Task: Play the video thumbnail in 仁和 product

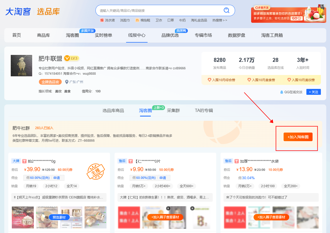Action: pos(168,208)
